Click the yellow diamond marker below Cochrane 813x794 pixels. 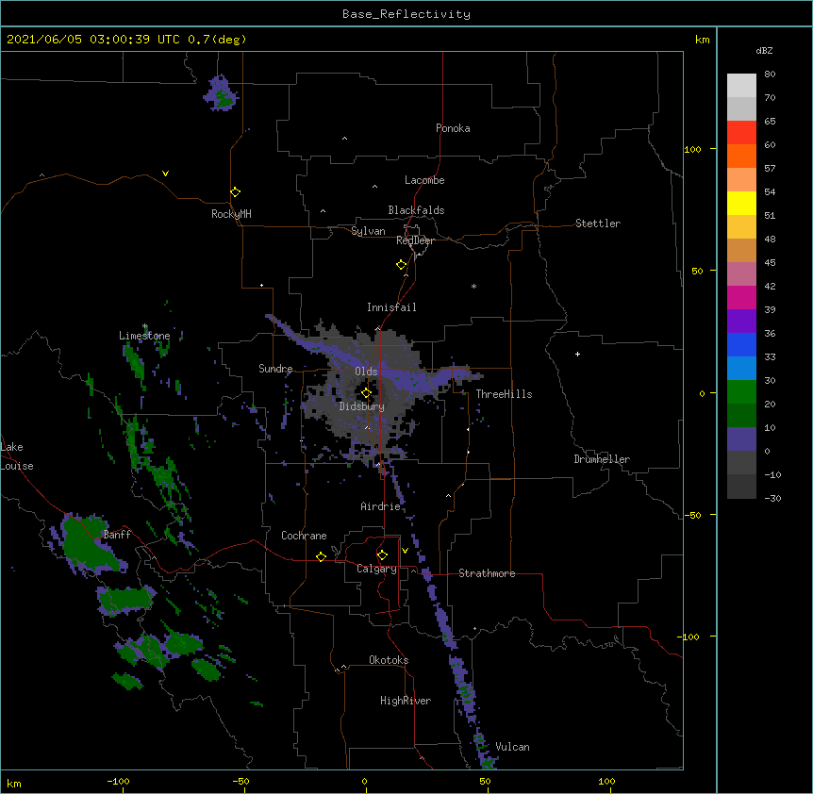321,556
